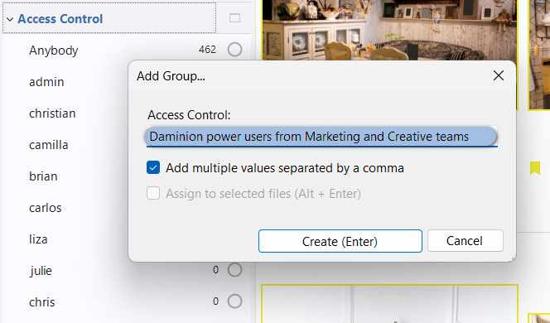
Task: Uncheck Add multiple values separated by comma
Action: (x=153, y=167)
